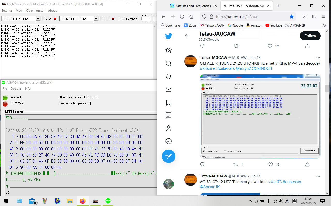Open AGW OnlineKiss File menu
The width and height of the screenshot is (331, 206).
[5, 89]
